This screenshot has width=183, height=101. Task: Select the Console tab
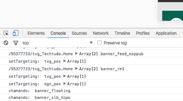(58, 33)
